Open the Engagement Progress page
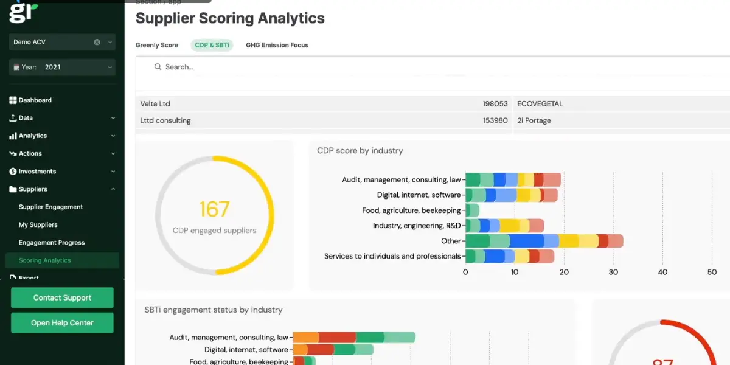The image size is (730, 365). [52, 243]
